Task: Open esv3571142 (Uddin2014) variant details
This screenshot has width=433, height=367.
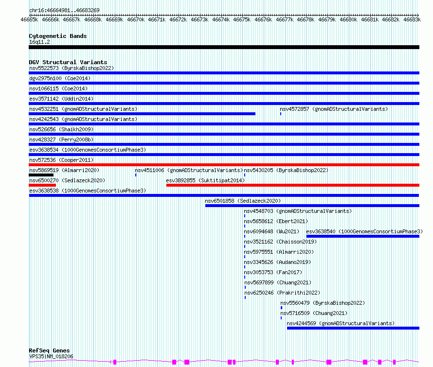Action: click(x=61, y=99)
